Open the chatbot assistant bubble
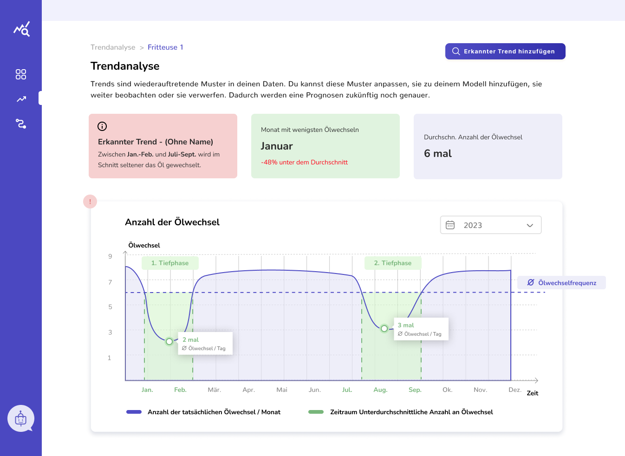Viewport: 625px width, 456px height. tap(21, 418)
